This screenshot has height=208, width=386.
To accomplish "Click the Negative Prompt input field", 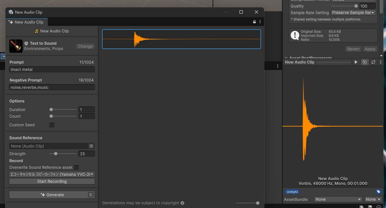I will click(52, 88).
